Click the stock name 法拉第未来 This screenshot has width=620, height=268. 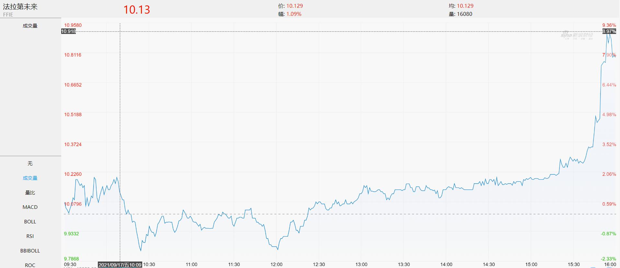[20, 7]
